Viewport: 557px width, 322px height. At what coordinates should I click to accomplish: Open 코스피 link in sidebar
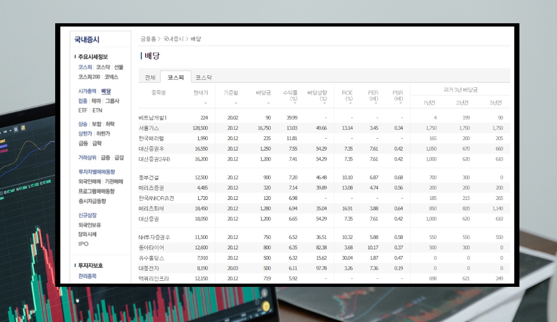85,67
